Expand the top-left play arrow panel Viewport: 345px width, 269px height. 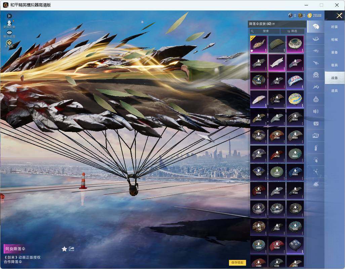(9, 16)
